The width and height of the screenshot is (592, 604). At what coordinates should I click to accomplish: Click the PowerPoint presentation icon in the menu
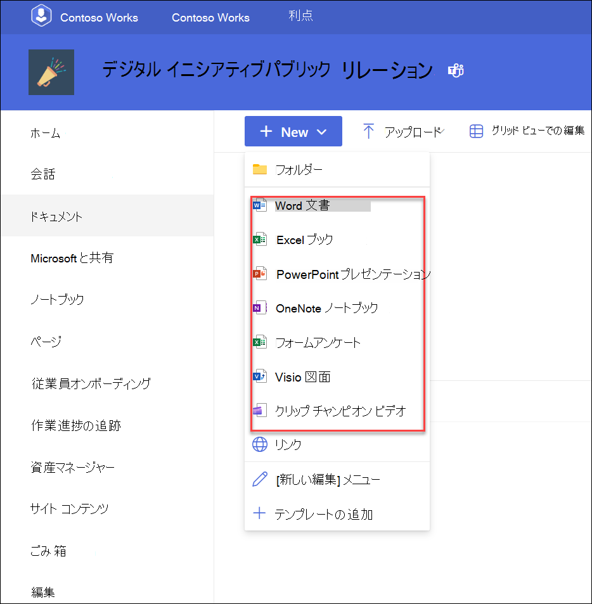260,274
